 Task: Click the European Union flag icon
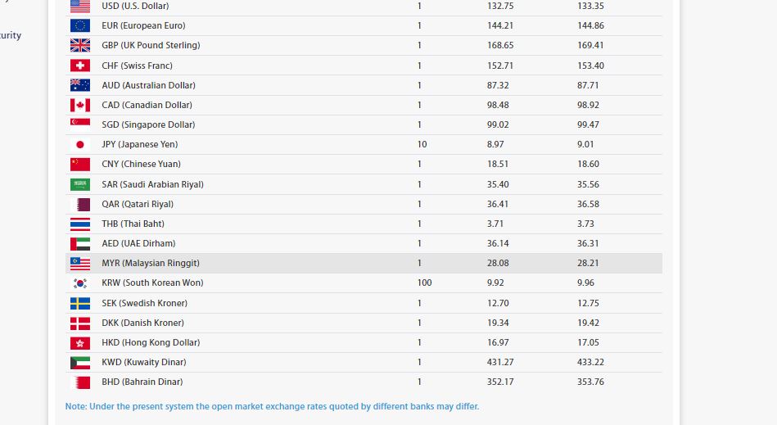click(x=79, y=25)
